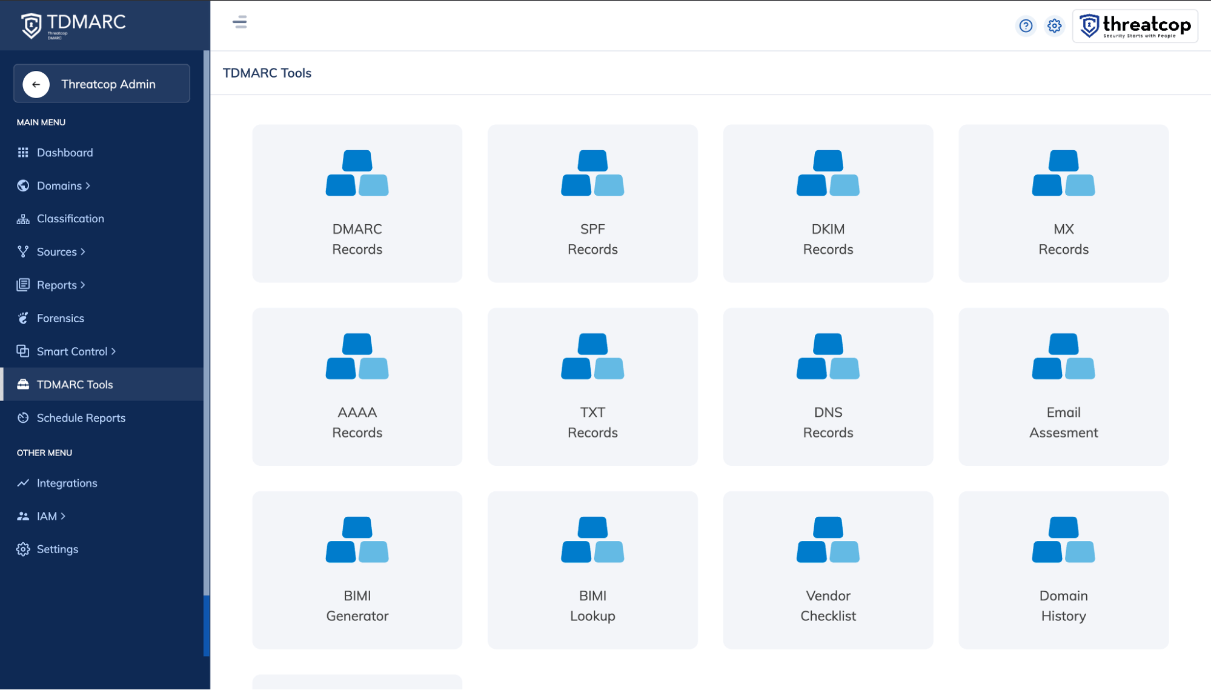Open Integrations under Other Menu

[67, 483]
